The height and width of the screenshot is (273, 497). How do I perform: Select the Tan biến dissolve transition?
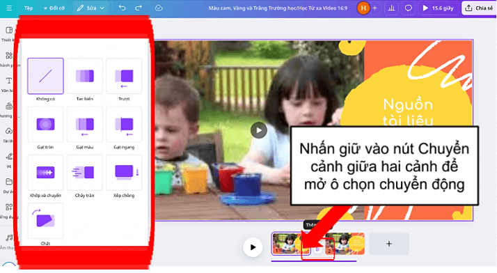pyautogui.click(x=85, y=76)
